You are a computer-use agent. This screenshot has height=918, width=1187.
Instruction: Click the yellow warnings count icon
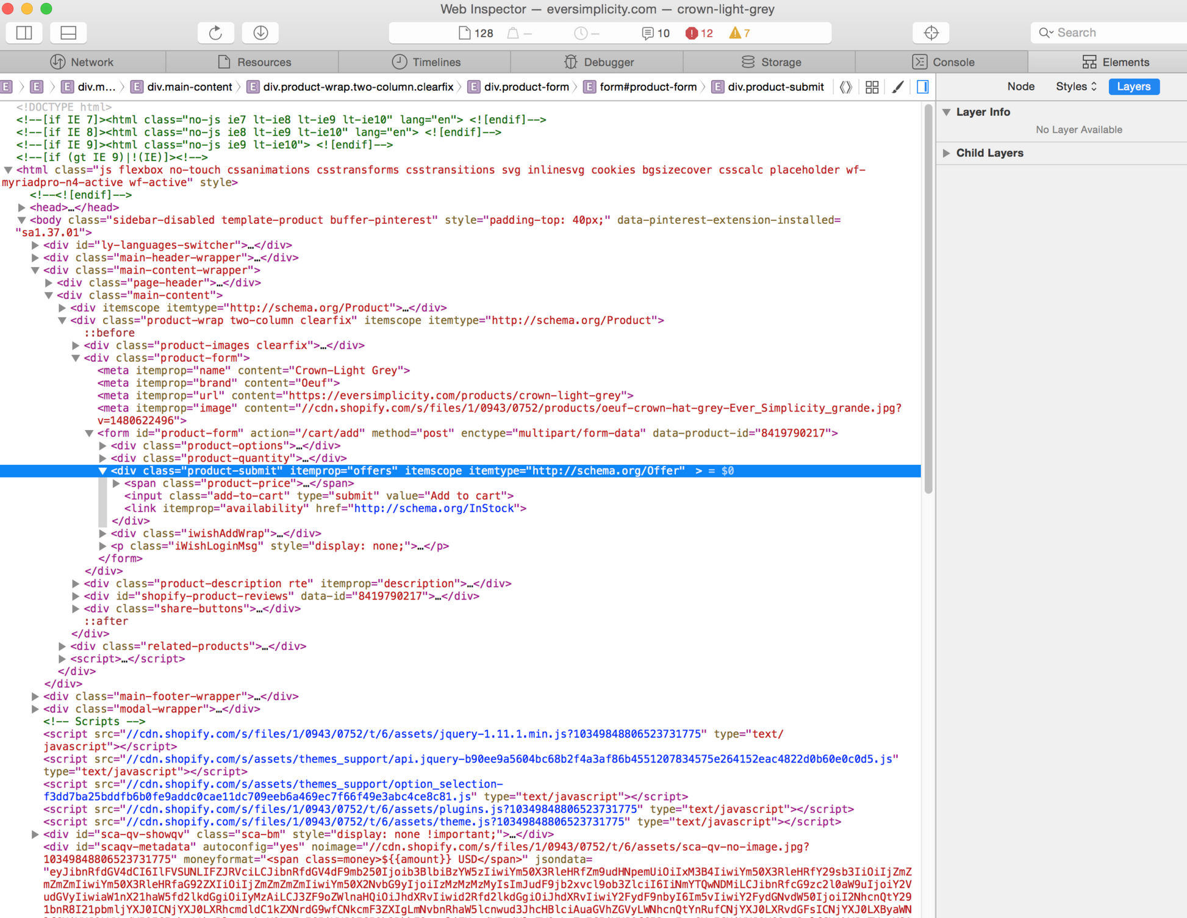[739, 33]
